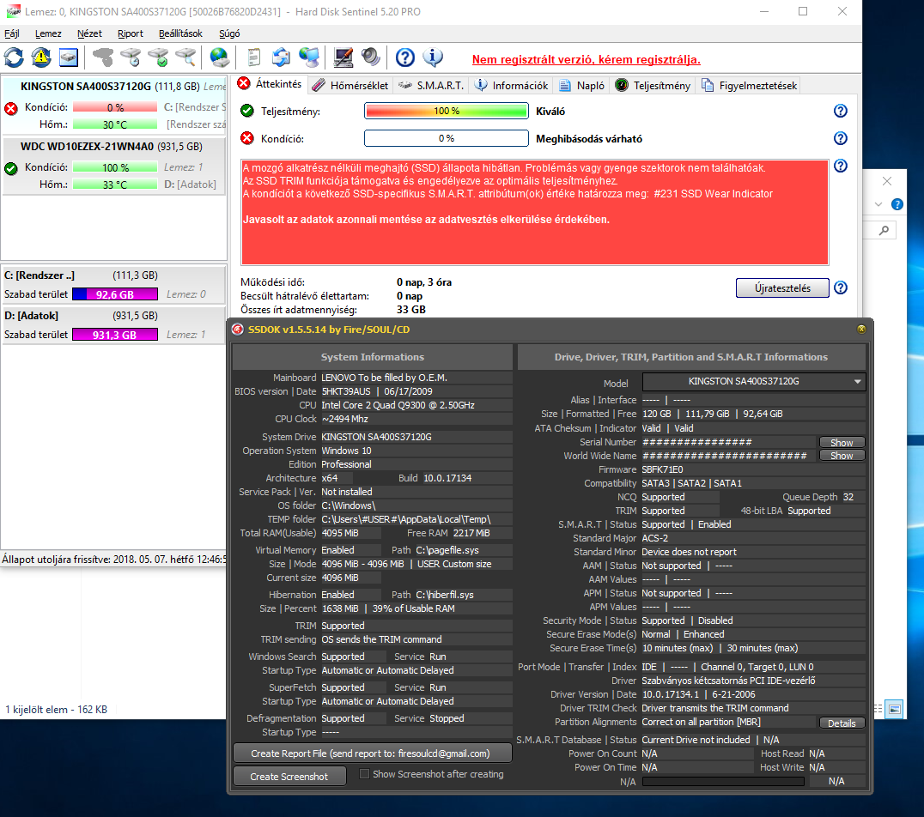The height and width of the screenshot is (817, 924).
Task: Click help icon beside Újratesztelés button
Action: click(841, 288)
